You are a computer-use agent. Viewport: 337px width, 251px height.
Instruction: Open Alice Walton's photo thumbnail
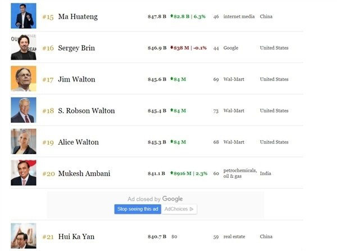[24, 141]
